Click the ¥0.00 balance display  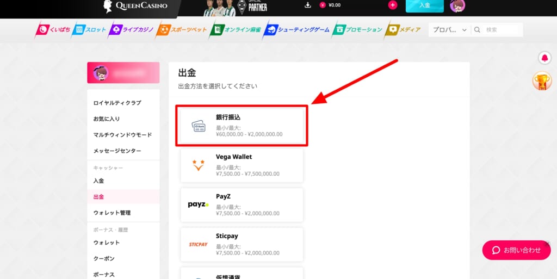[x=335, y=5]
